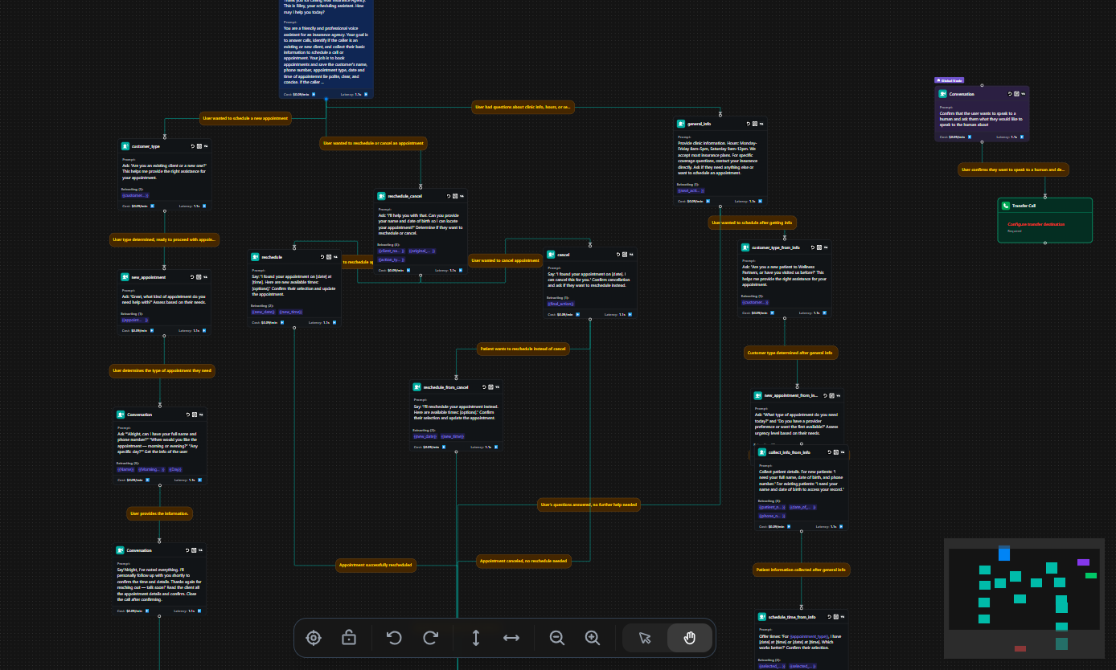Click the phone icon on the Transfer Call node
Image resolution: width=1116 pixels, height=670 pixels.
[x=1005, y=206]
